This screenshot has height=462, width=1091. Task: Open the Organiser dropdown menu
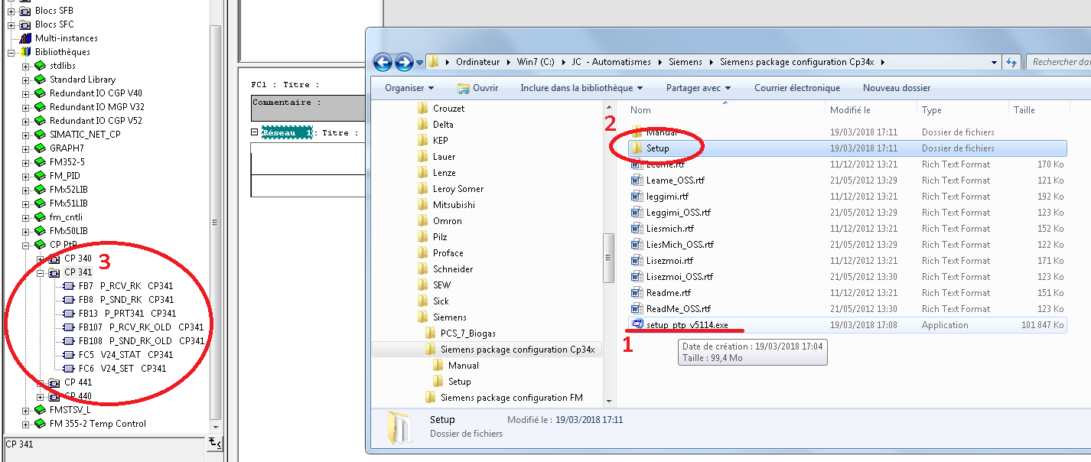[x=409, y=88]
